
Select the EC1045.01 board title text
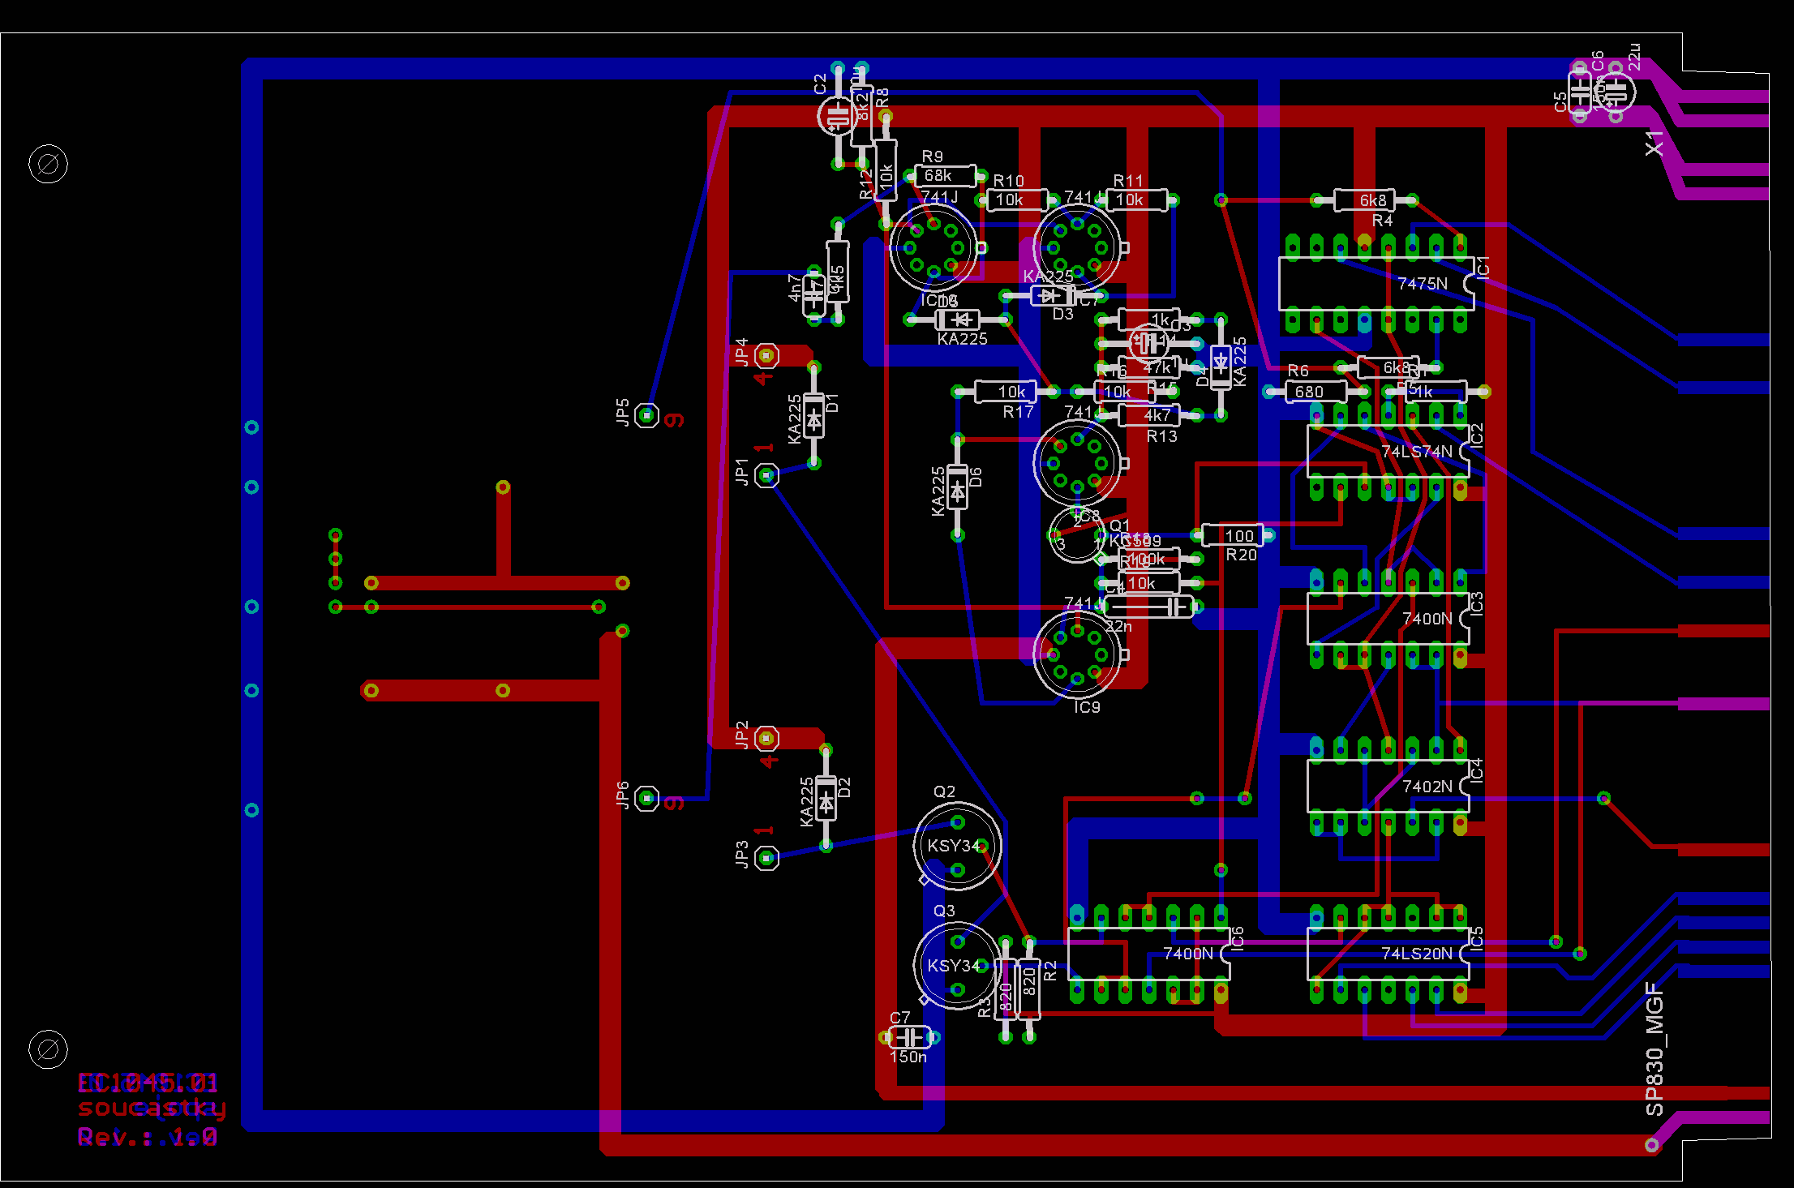[x=148, y=1083]
